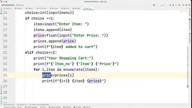
Task: Open Version Control tool window
Action: 10,107
